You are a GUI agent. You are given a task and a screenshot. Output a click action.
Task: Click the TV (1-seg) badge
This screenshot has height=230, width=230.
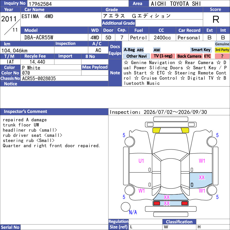point(163,56)
